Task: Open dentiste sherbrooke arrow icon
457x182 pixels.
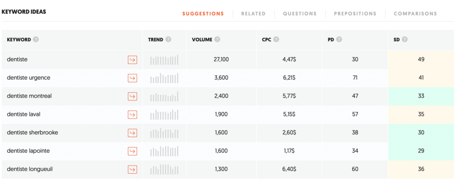Action: (132, 133)
